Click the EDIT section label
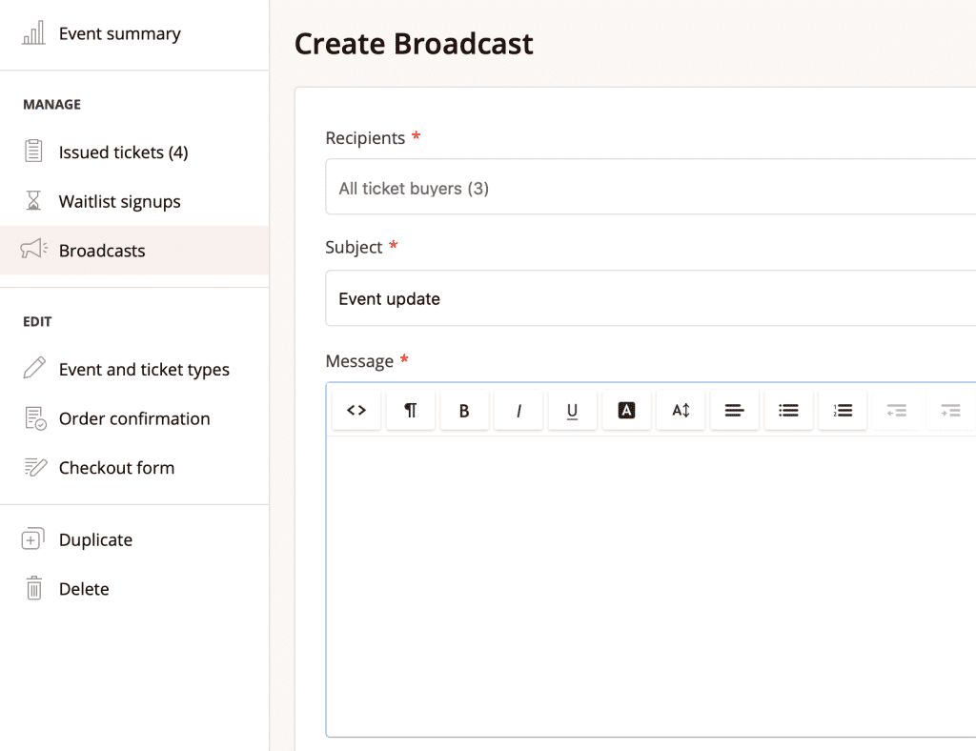Screen dimensions: 976x751 [x=37, y=322]
